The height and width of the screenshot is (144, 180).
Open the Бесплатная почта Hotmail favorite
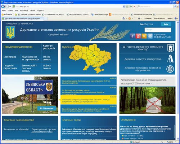(x=141, y=14)
